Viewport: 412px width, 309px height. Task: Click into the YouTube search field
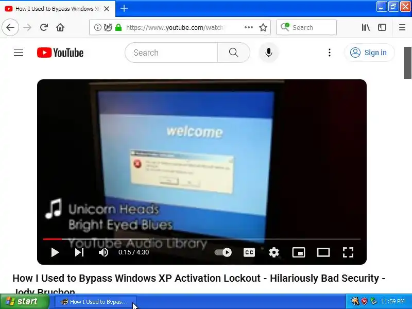[171, 53]
